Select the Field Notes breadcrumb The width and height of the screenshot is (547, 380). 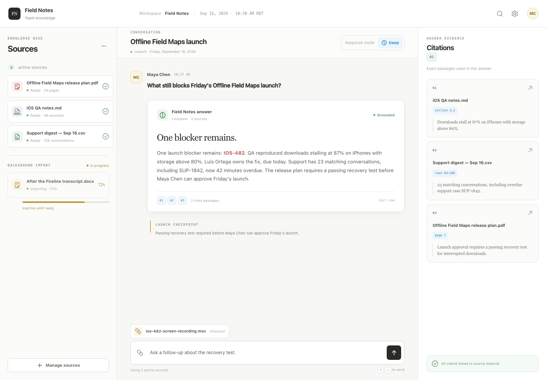[177, 14]
